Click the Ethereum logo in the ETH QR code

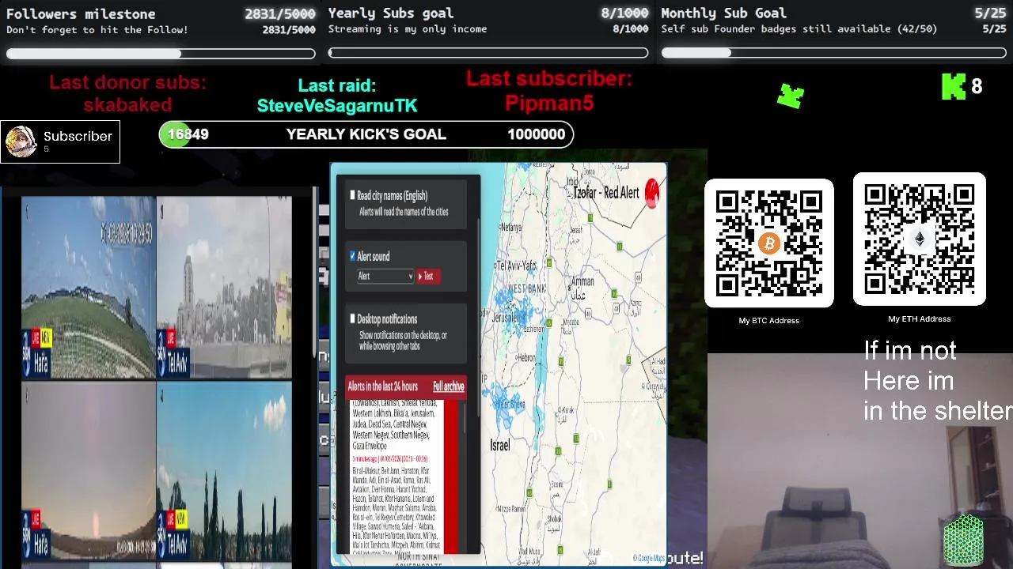pos(919,240)
